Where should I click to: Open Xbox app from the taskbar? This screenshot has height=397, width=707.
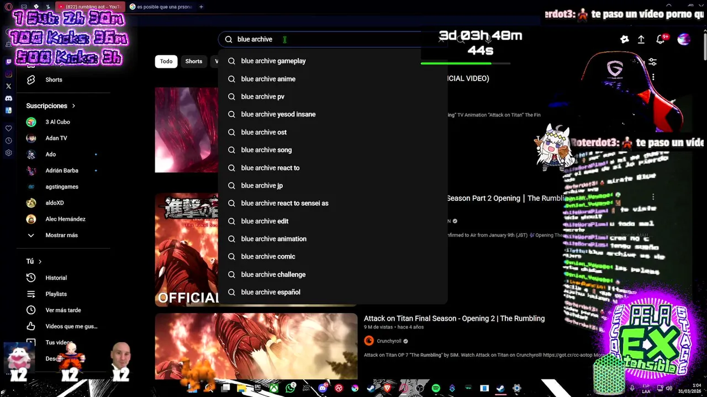click(x=274, y=388)
